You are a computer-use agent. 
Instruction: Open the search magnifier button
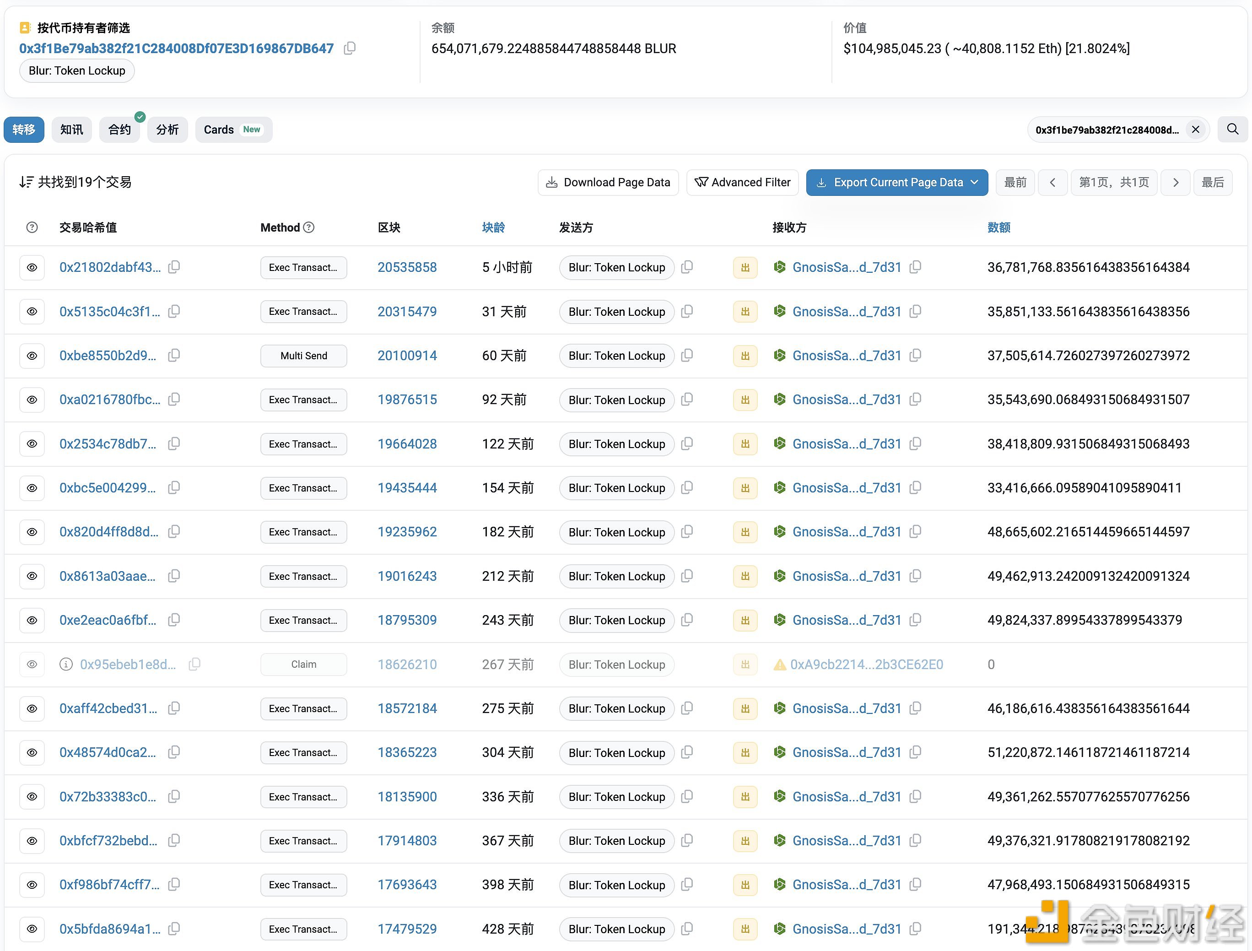pos(1232,130)
